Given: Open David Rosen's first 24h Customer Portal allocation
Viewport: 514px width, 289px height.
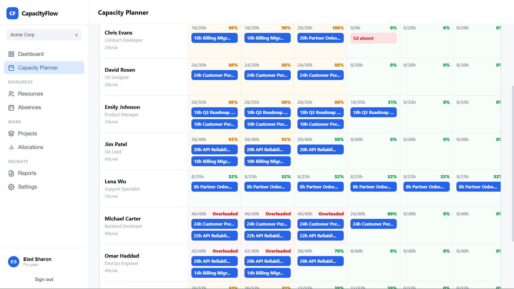Looking at the screenshot, I should (x=214, y=75).
